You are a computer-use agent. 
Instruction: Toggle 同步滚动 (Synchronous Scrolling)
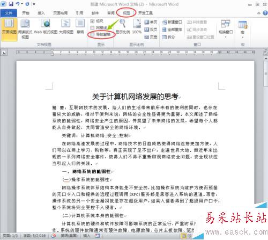[197, 30]
